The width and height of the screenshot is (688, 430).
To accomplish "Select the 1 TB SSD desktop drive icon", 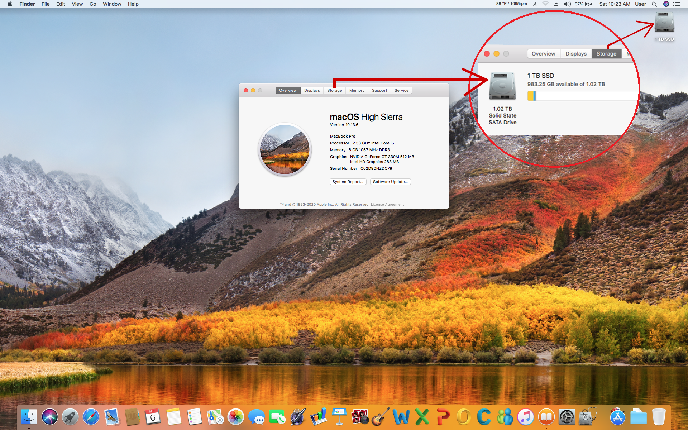I will [x=664, y=23].
